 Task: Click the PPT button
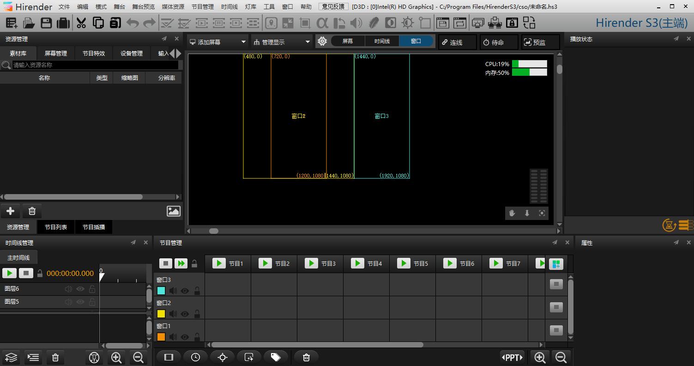(x=513, y=357)
